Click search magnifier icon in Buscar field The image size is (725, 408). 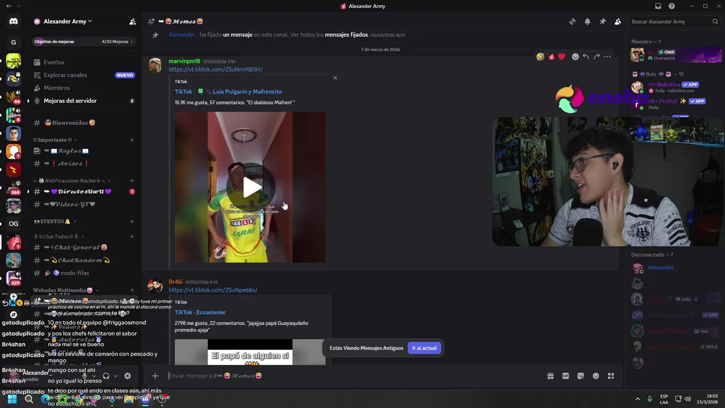(715, 22)
